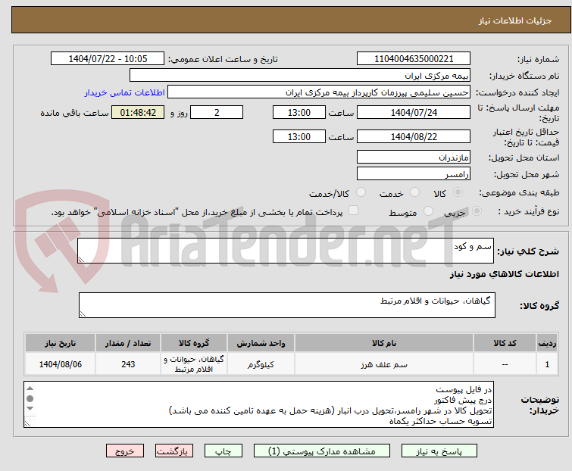Click the response deadline hour field 13:00
Screen dimensions: 572x471
(299, 112)
